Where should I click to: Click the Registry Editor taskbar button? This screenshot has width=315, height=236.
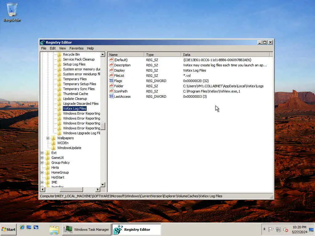click(x=137, y=230)
